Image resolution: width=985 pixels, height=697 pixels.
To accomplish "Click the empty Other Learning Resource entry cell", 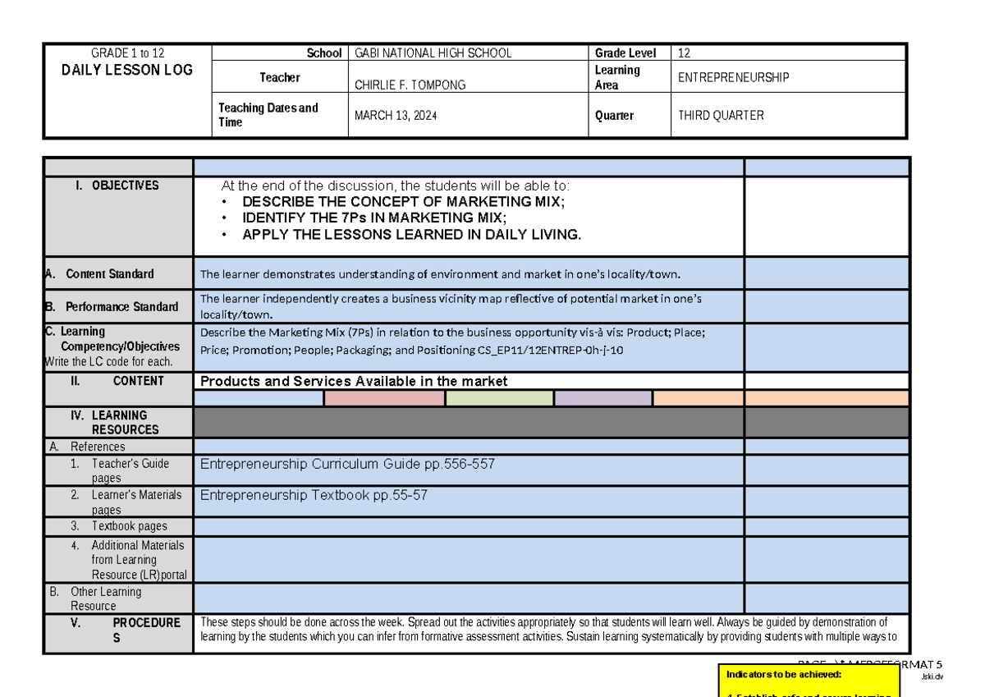I will (x=469, y=598).
